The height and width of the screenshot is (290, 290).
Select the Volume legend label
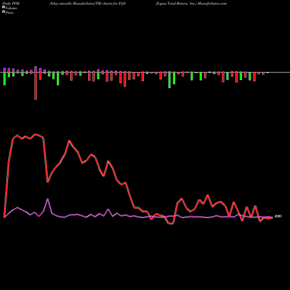[x=11, y=8]
